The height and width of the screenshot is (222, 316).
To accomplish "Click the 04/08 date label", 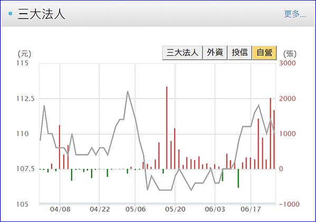I will (60, 209).
